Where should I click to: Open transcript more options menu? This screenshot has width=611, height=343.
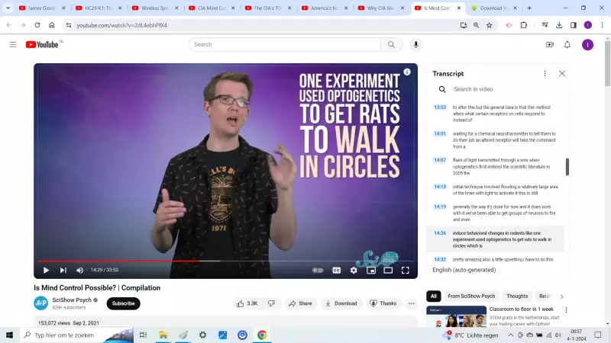pyautogui.click(x=545, y=73)
